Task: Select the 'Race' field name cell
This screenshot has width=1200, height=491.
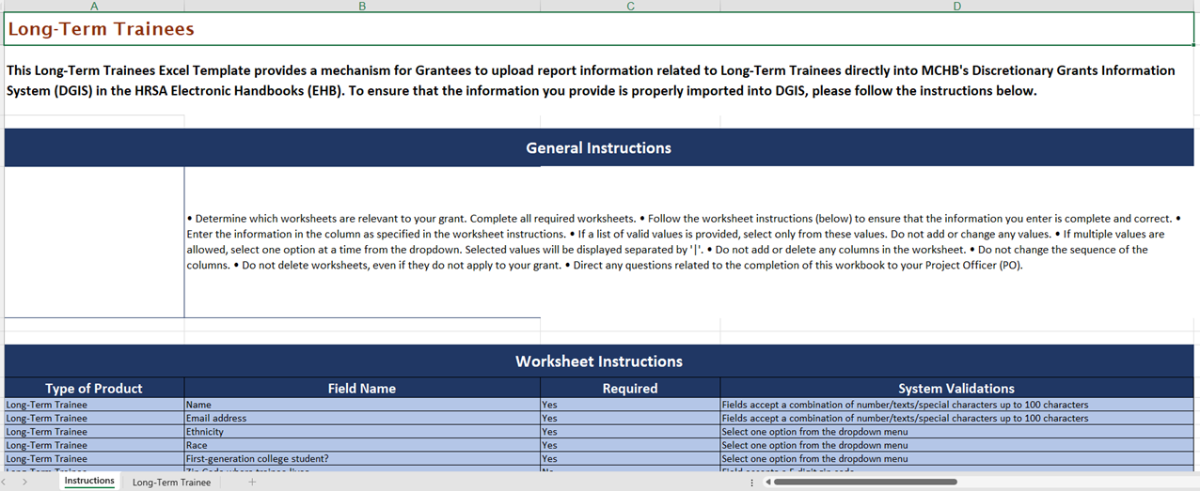Action: click(x=362, y=445)
